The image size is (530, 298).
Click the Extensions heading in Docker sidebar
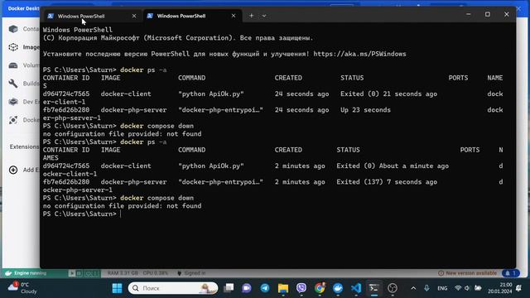[x=24, y=147]
